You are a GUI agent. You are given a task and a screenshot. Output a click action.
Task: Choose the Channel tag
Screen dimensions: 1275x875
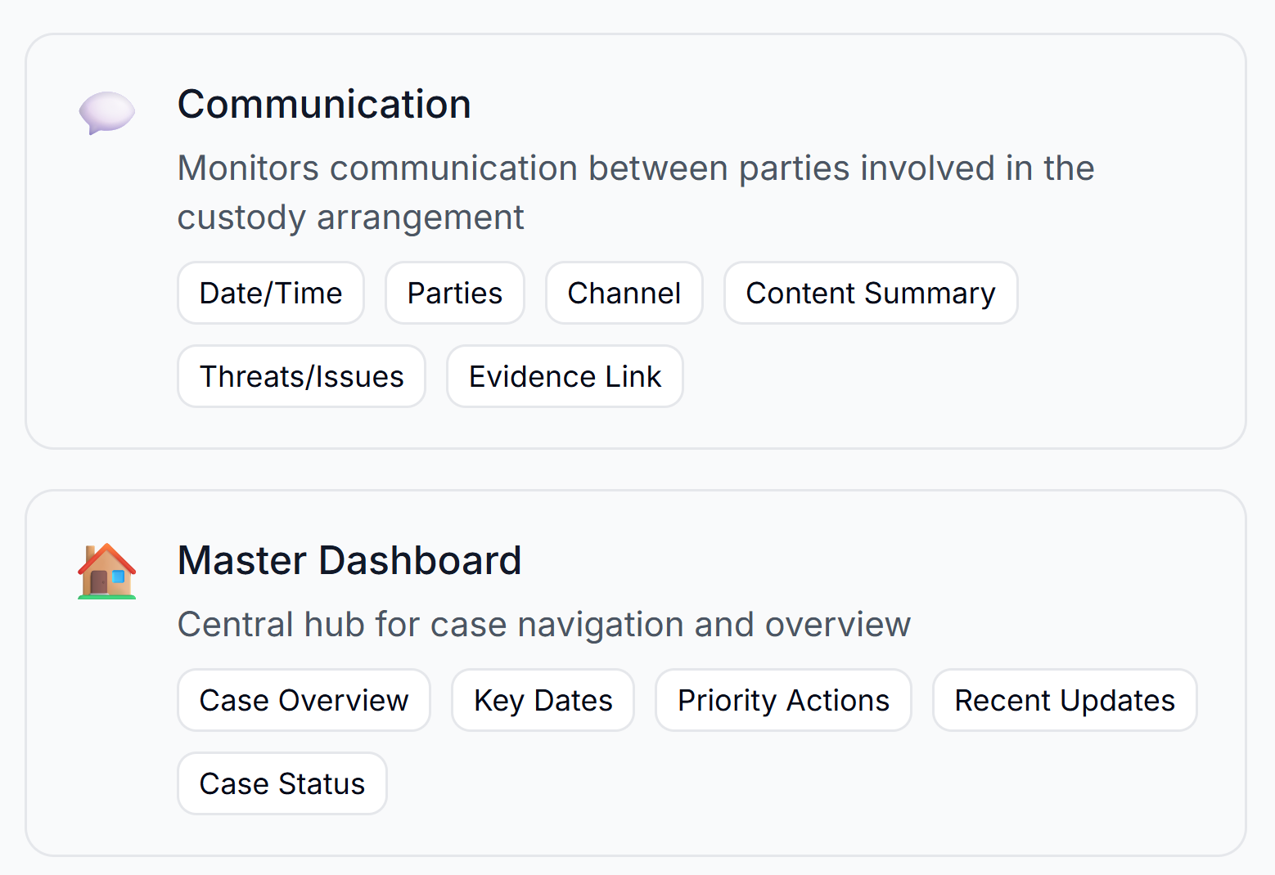(x=624, y=293)
